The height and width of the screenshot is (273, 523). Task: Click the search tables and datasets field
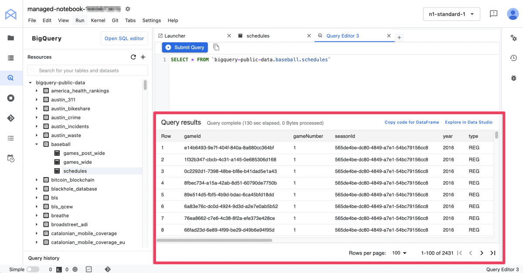[x=88, y=70]
